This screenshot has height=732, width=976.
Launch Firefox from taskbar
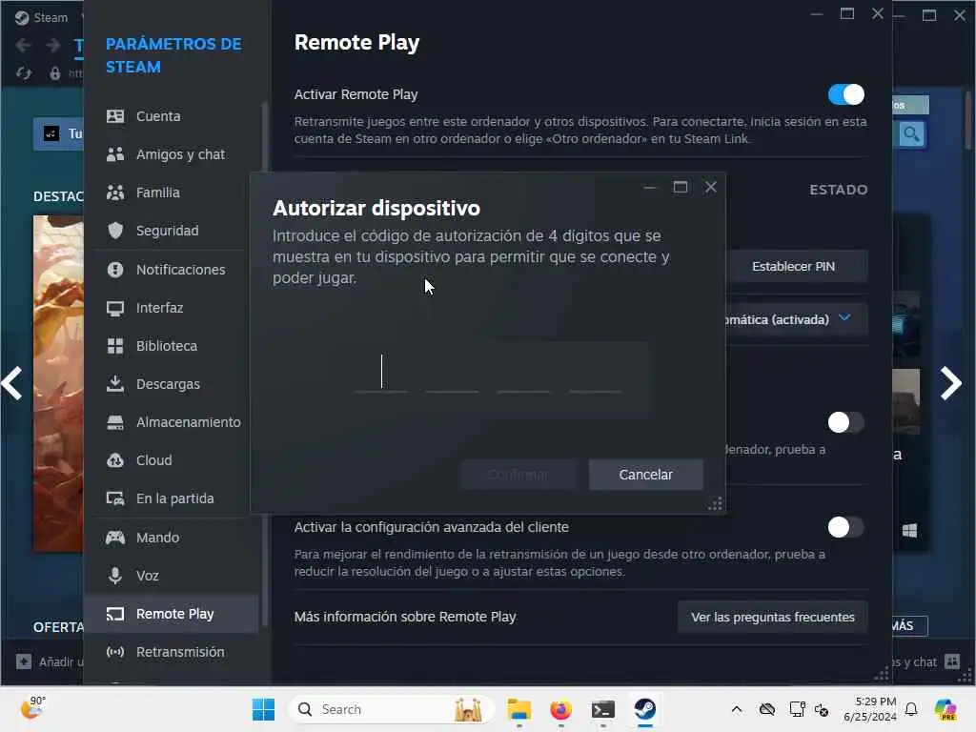(x=560, y=709)
